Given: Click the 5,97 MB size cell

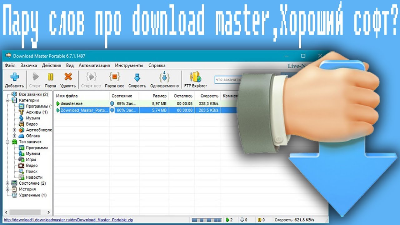Looking at the screenshot, I should 159,103.
